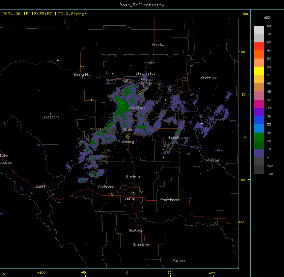Click the Drumheller label
Image resolution: width=284 pixels, height=277 pixels.
(x=210, y=160)
